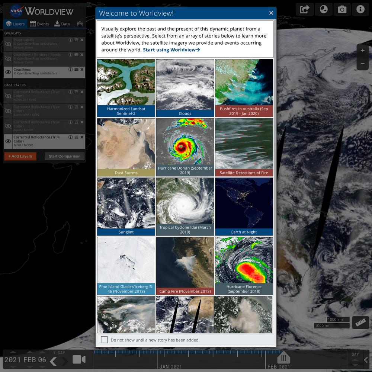
Task: Remove the Suomi NPP / VIIRS layer
Action: tap(82, 107)
